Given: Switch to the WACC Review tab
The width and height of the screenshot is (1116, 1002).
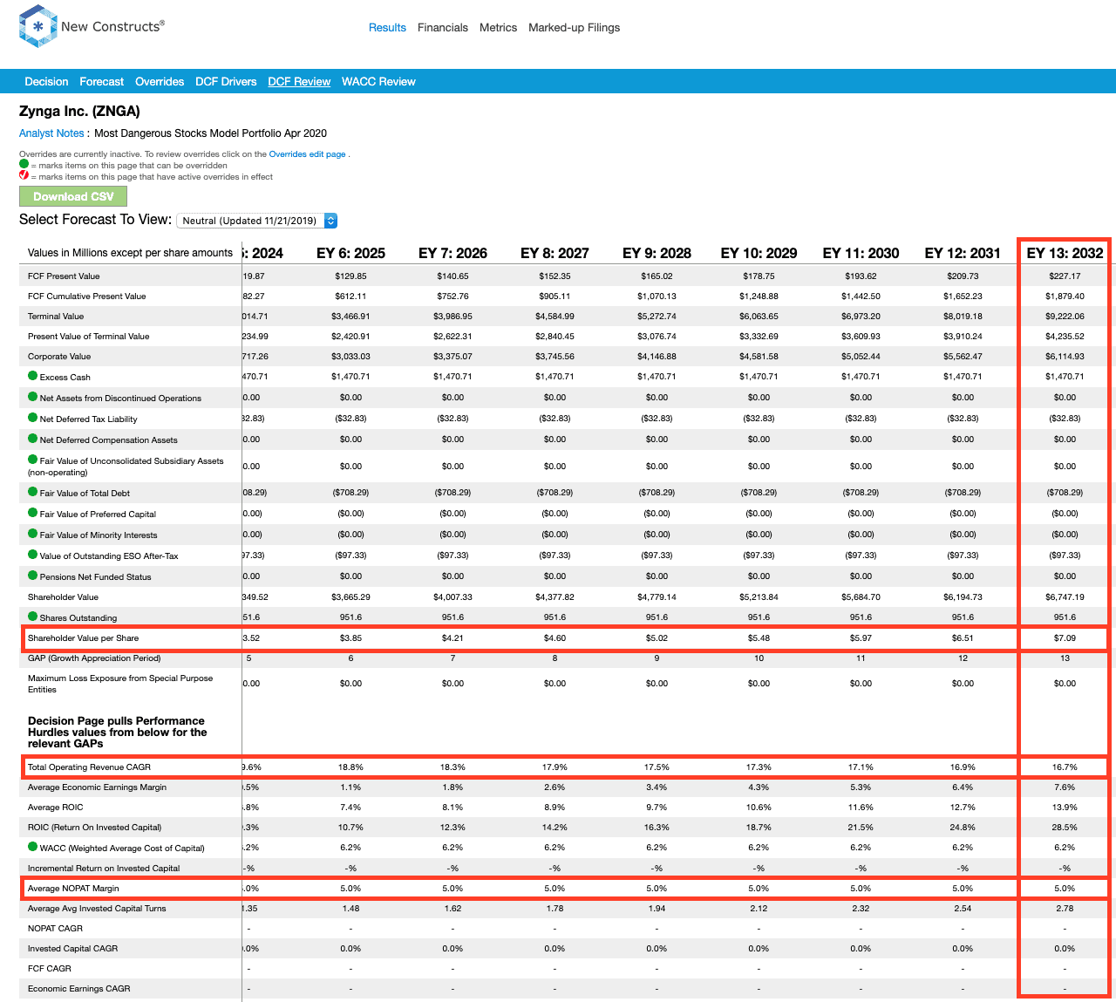Looking at the screenshot, I should click(378, 81).
